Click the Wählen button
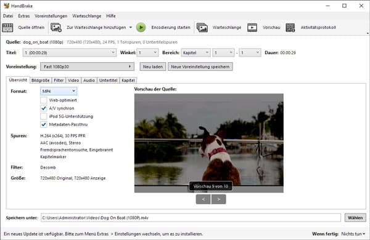370x240 pixels. coord(355,218)
